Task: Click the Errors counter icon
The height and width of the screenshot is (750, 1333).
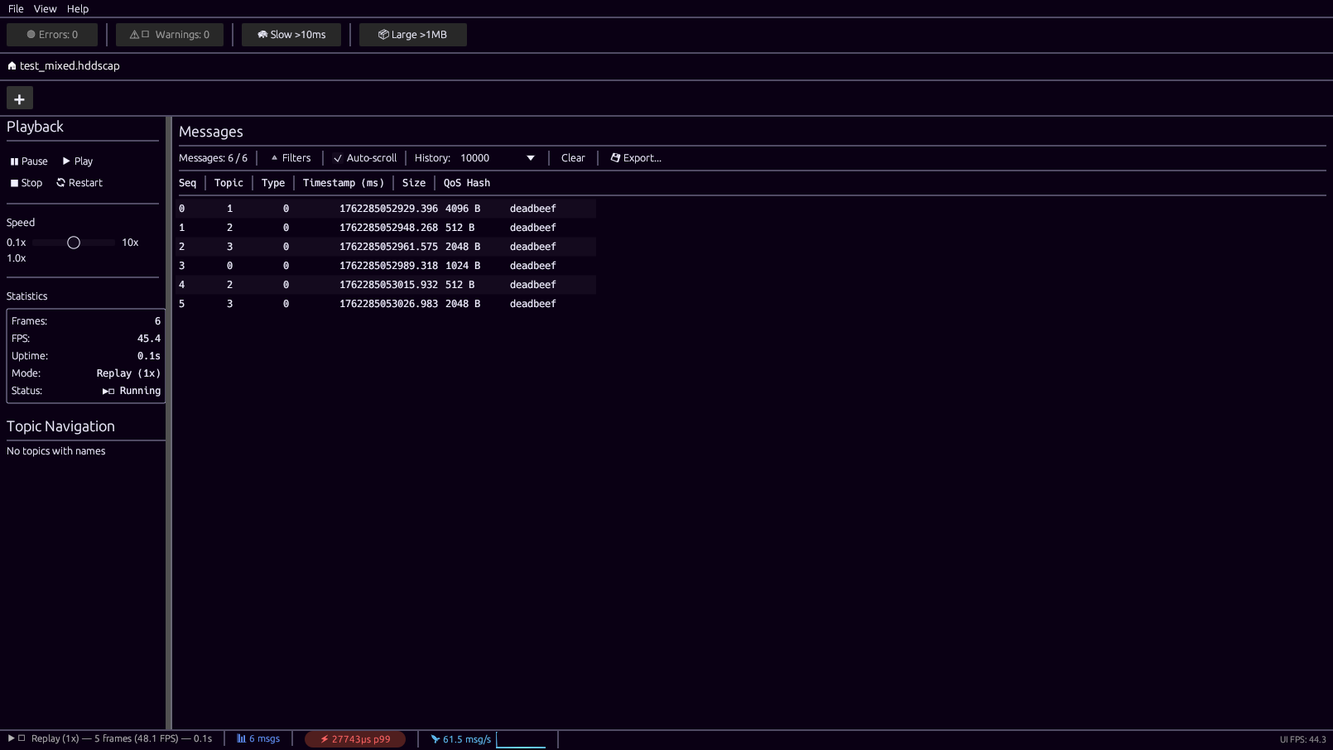Action: [x=29, y=35]
